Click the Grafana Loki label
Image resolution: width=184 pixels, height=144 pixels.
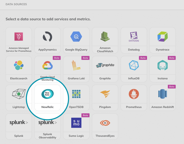[76, 78]
